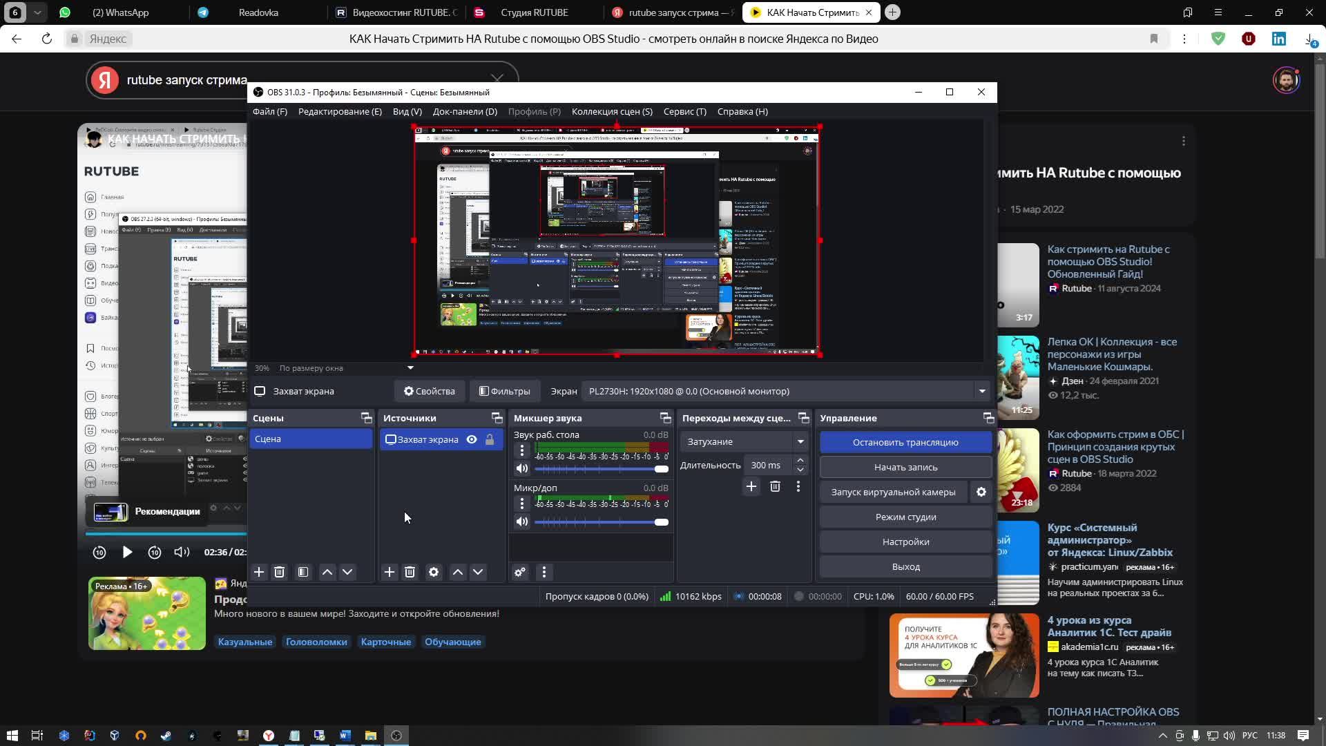1326x746 pixels.
Task: Move scene up in Scenes panel
Action: pyautogui.click(x=327, y=572)
